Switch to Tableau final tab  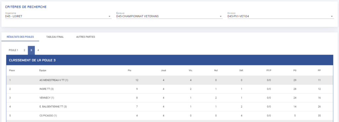(x=55, y=37)
